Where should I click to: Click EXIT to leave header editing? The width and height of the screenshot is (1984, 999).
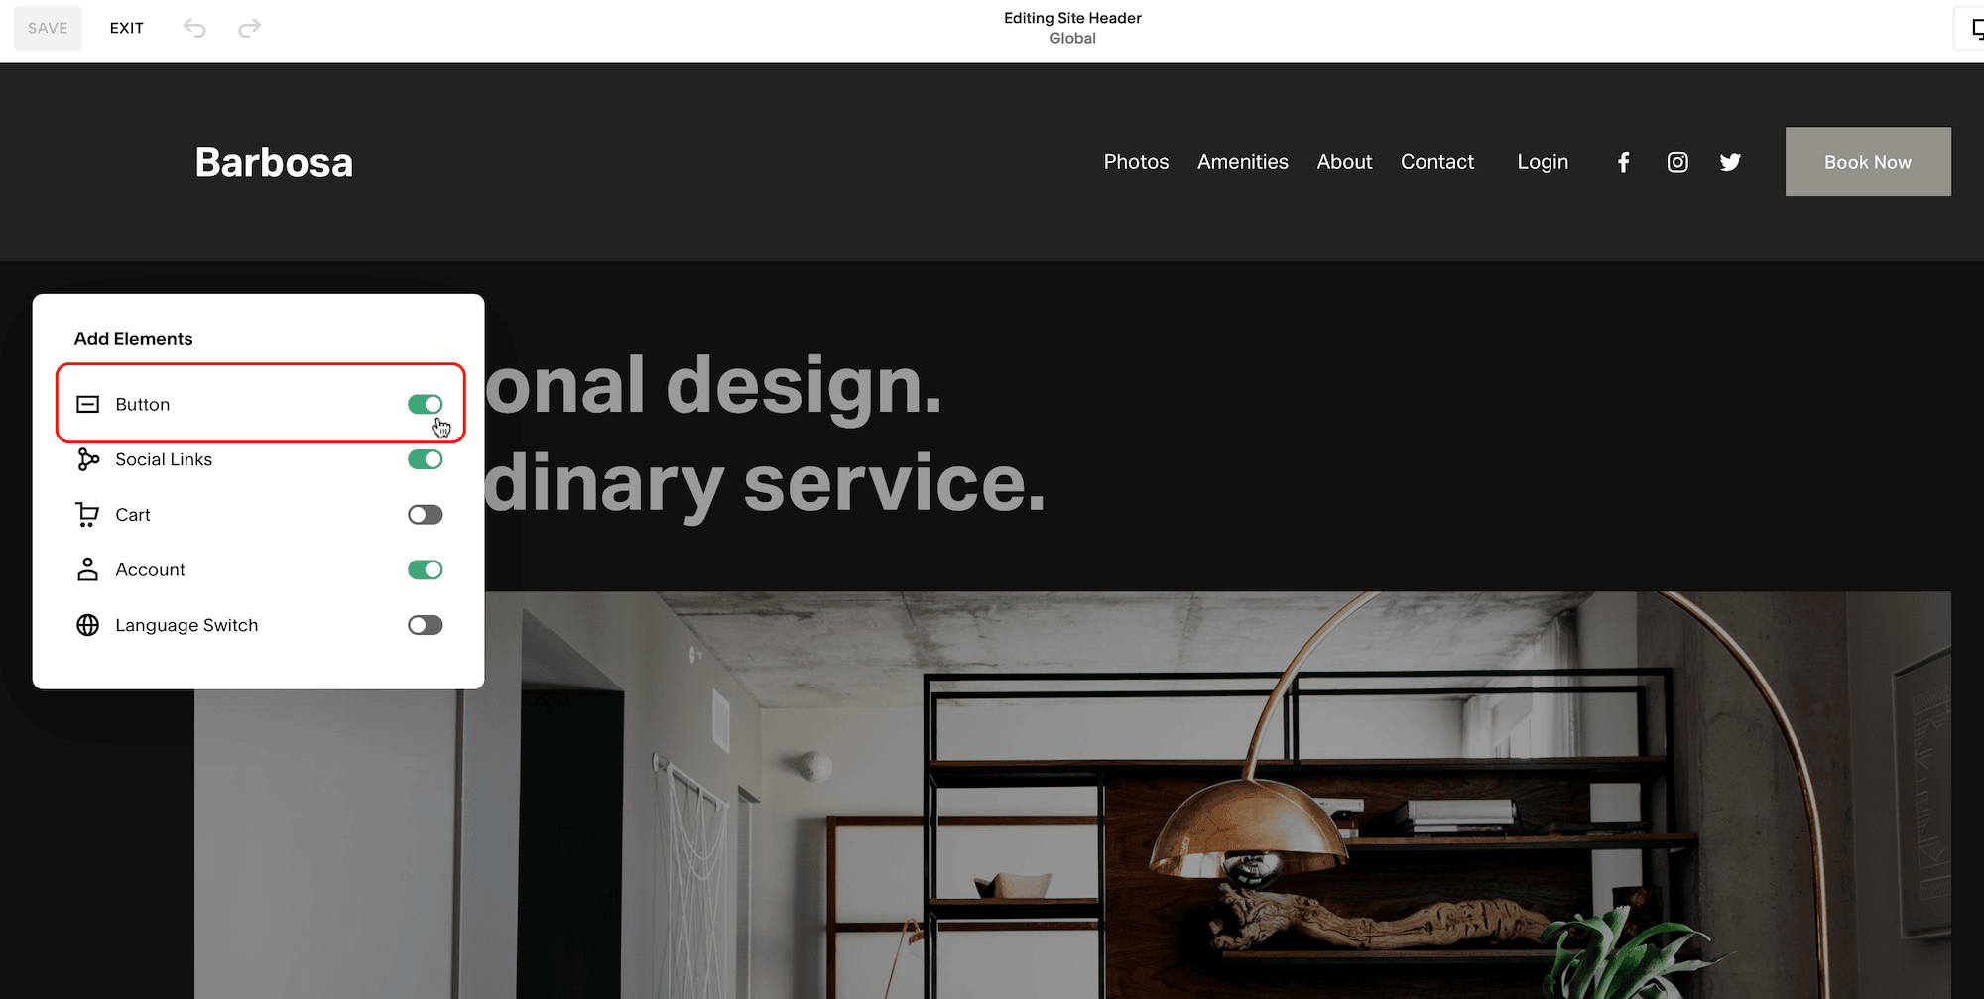coord(127,28)
